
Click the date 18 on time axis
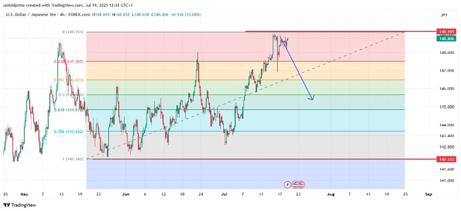point(182,194)
